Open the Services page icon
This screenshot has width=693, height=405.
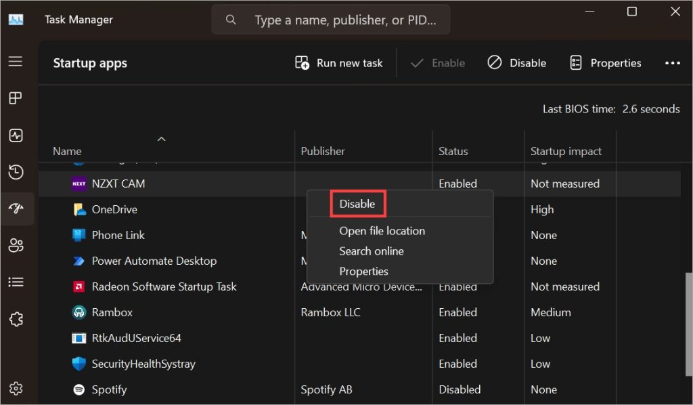pos(16,318)
